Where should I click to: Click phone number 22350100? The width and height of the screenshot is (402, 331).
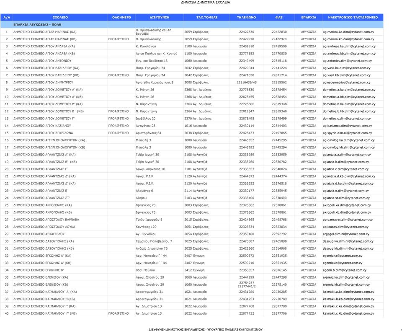(x=247, y=234)
